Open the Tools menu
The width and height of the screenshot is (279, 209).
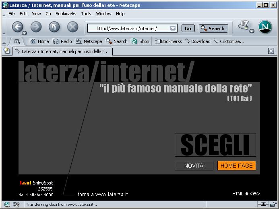tap(86, 14)
